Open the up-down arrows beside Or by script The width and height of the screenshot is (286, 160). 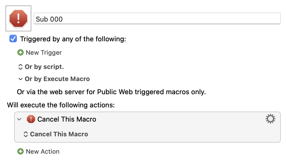[x=20, y=67]
